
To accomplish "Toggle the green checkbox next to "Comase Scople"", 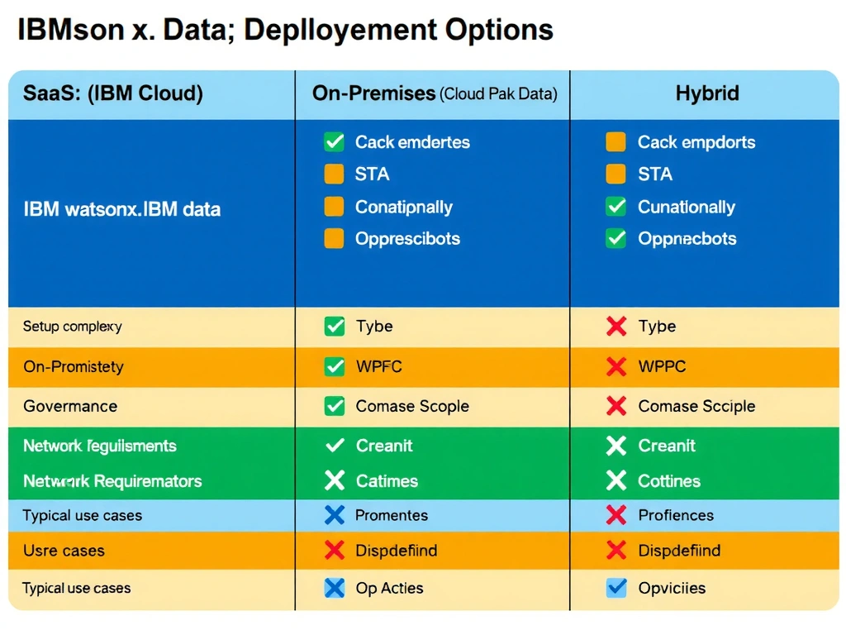I will [335, 406].
